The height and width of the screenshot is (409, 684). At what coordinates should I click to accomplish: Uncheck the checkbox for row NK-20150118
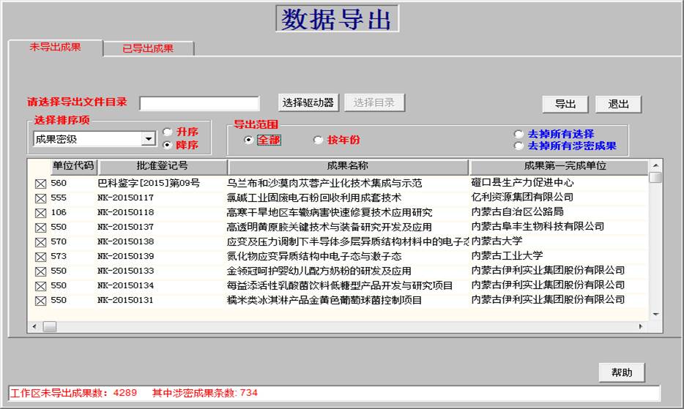(x=40, y=213)
